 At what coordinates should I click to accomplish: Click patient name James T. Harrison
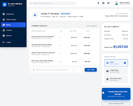click(x=50, y=14)
